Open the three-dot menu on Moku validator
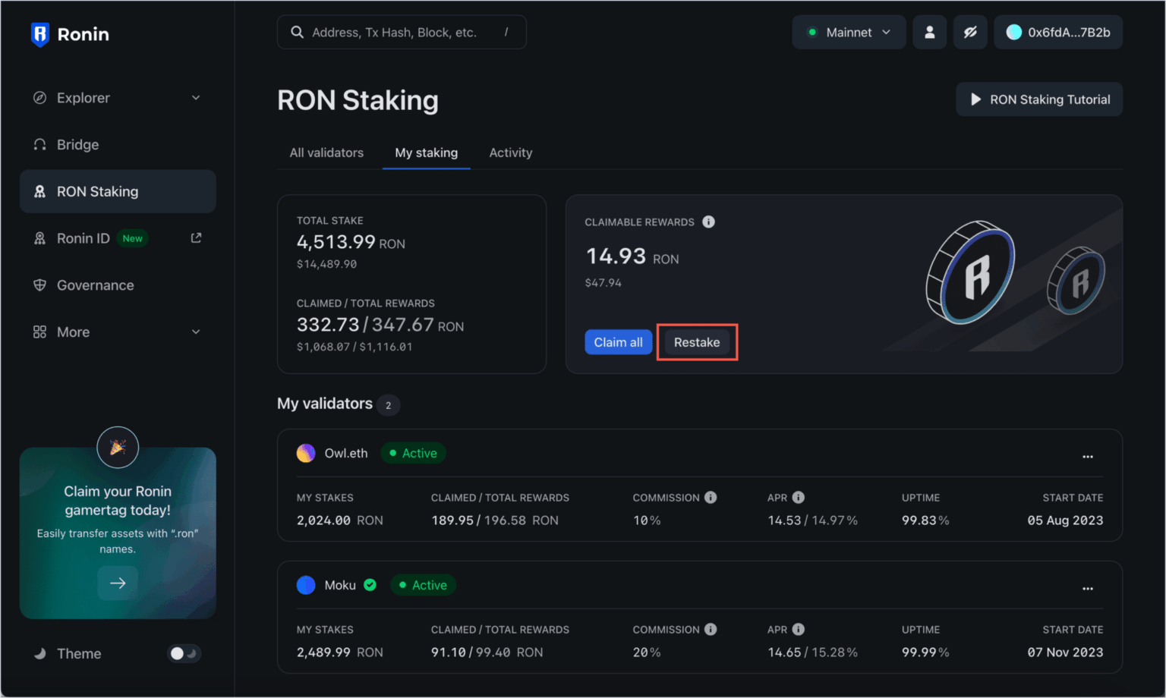Viewport: 1166px width, 698px height. pos(1087,588)
